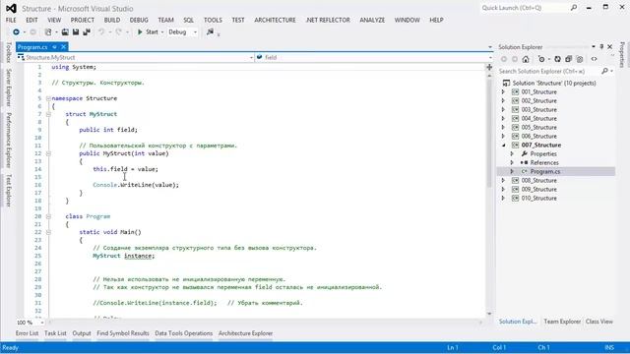
Task: Click the New Project toolbar icon
Action: tap(48, 32)
